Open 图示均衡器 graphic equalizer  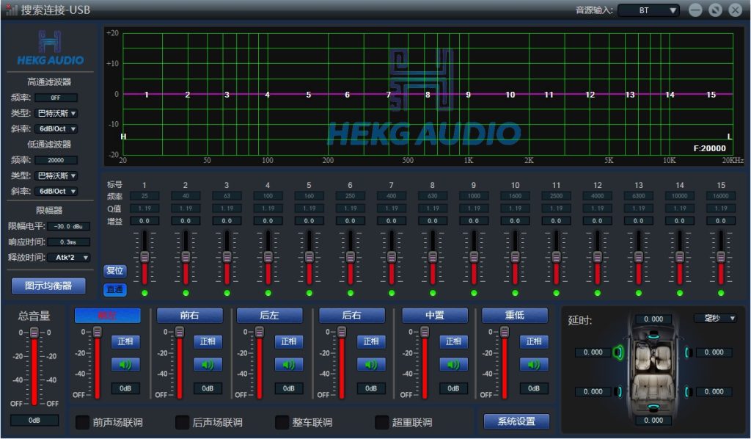(x=48, y=286)
